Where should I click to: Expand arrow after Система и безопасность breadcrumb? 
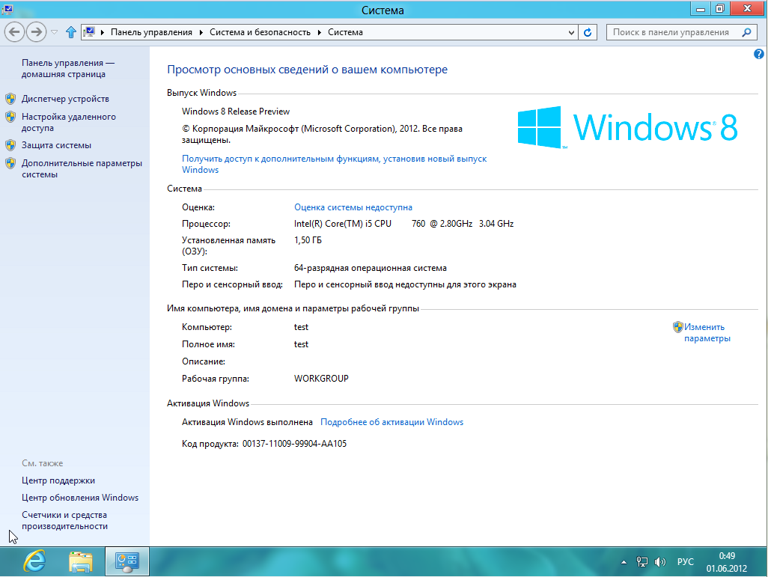[320, 32]
